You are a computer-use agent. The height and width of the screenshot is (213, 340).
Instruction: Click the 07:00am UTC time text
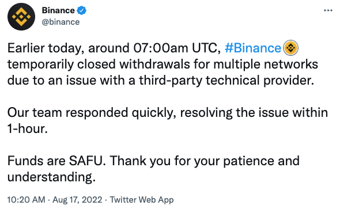(177, 48)
